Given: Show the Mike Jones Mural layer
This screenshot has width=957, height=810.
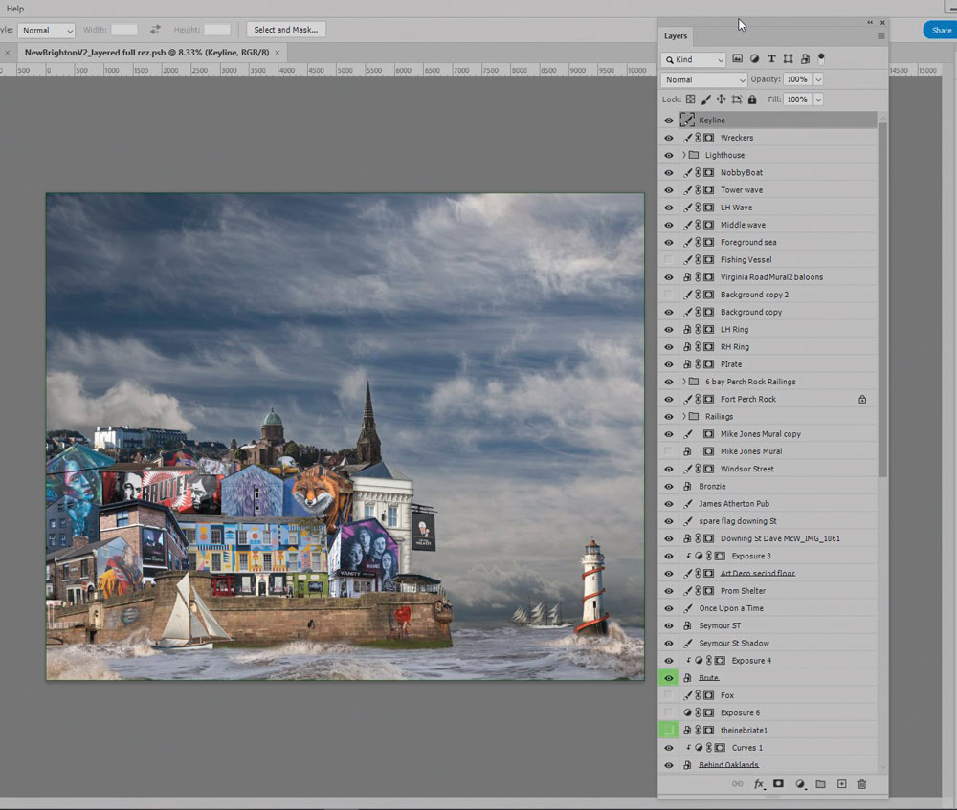Looking at the screenshot, I should 668,451.
